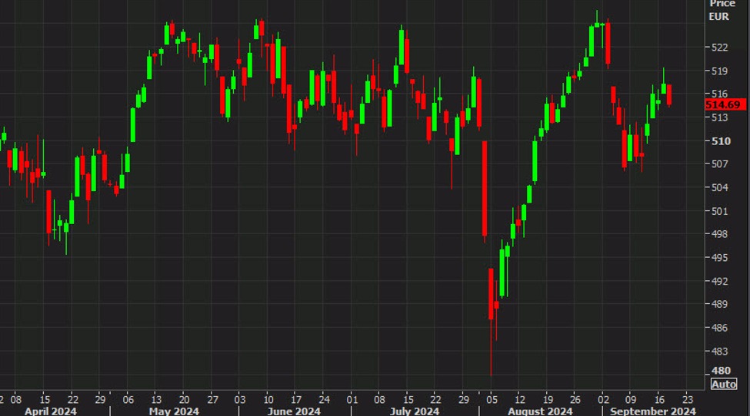Click the July 2024 month label
Screen dimensions: 750x416
pyautogui.click(x=414, y=411)
